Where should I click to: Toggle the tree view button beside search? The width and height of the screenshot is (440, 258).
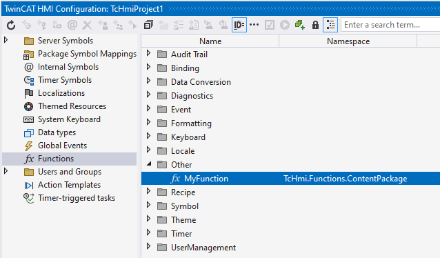(330, 25)
